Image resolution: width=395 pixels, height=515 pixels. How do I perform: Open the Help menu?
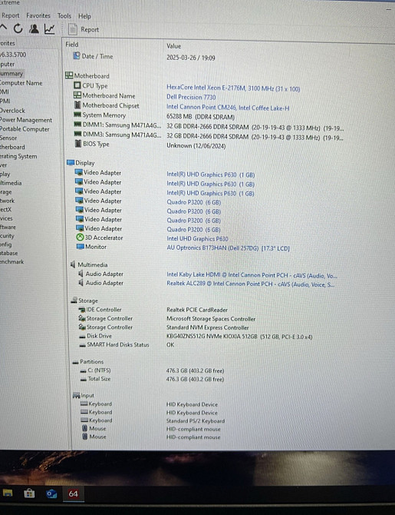coord(84,16)
